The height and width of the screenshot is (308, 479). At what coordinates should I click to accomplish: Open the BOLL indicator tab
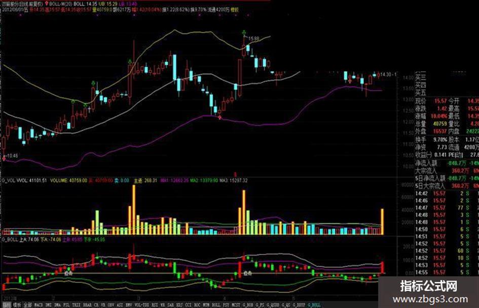(x=215, y=304)
